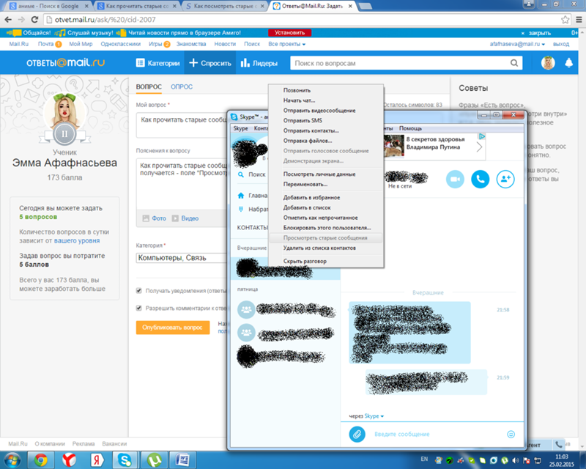This screenshot has height=469, width=586.
Task: Click the Yandex browser taskbar icon
Action: coord(69,459)
